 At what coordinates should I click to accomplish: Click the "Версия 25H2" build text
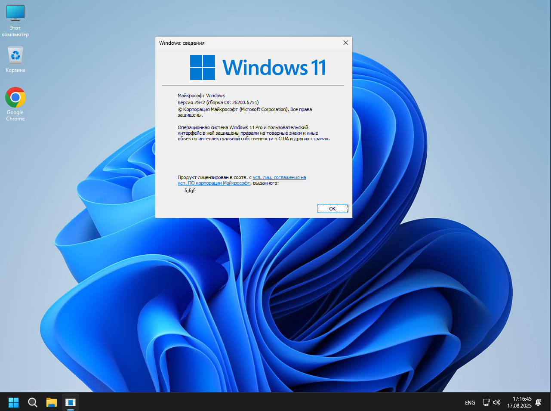pyautogui.click(x=218, y=102)
